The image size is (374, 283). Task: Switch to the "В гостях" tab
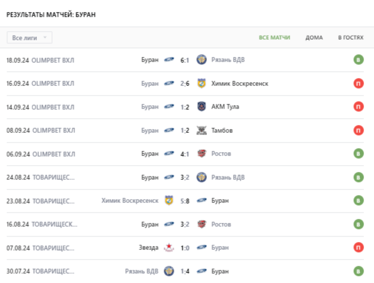click(351, 38)
